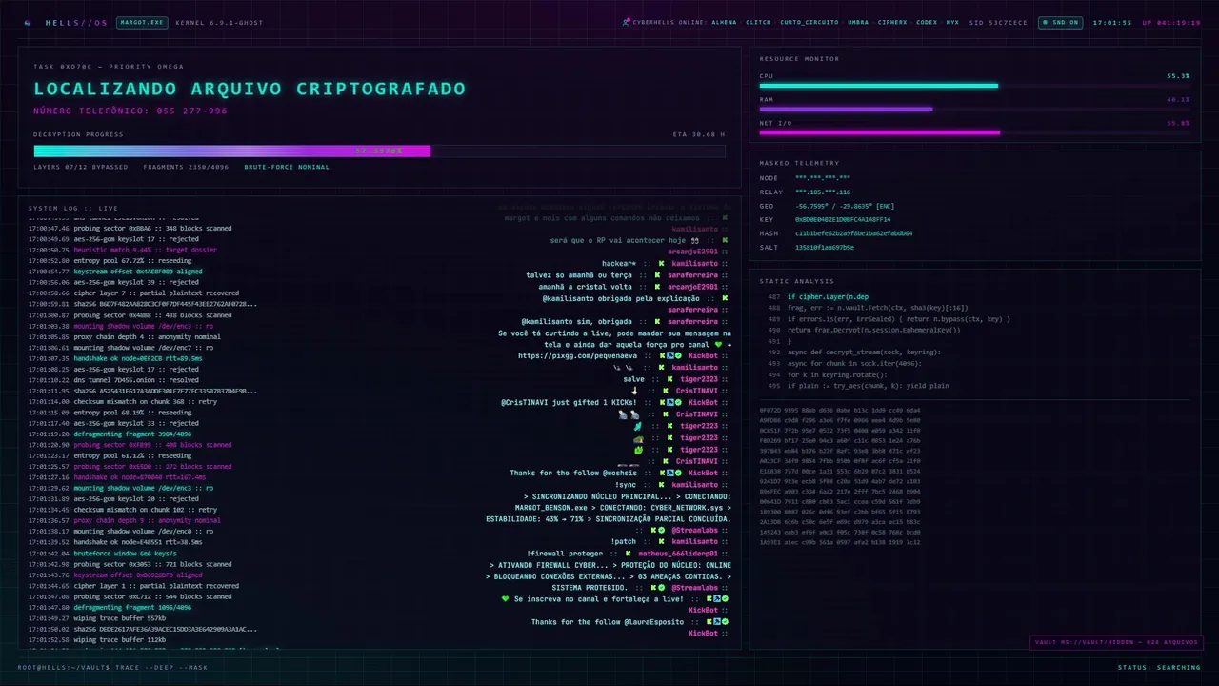Click the badges after 'just gifted 1 KICKs!'
The width and height of the screenshot is (1219, 686).
(x=670, y=402)
